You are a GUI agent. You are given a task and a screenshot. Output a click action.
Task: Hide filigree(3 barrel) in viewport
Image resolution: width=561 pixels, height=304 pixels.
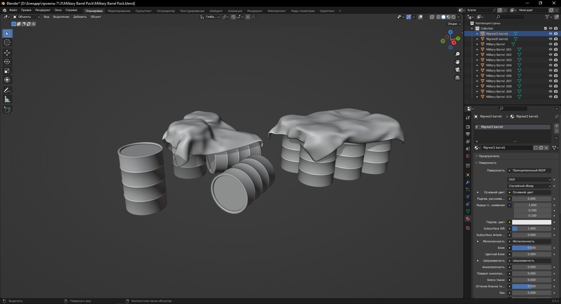550,34
